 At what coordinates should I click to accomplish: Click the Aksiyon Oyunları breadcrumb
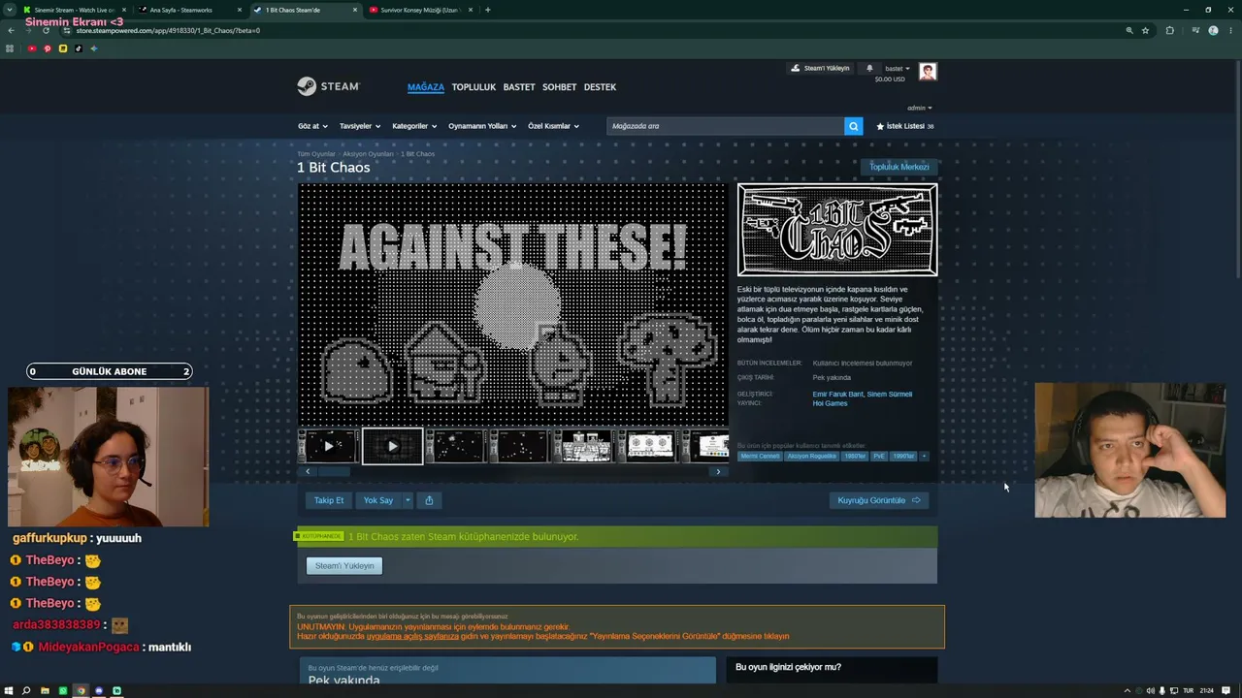pyautogui.click(x=368, y=154)
